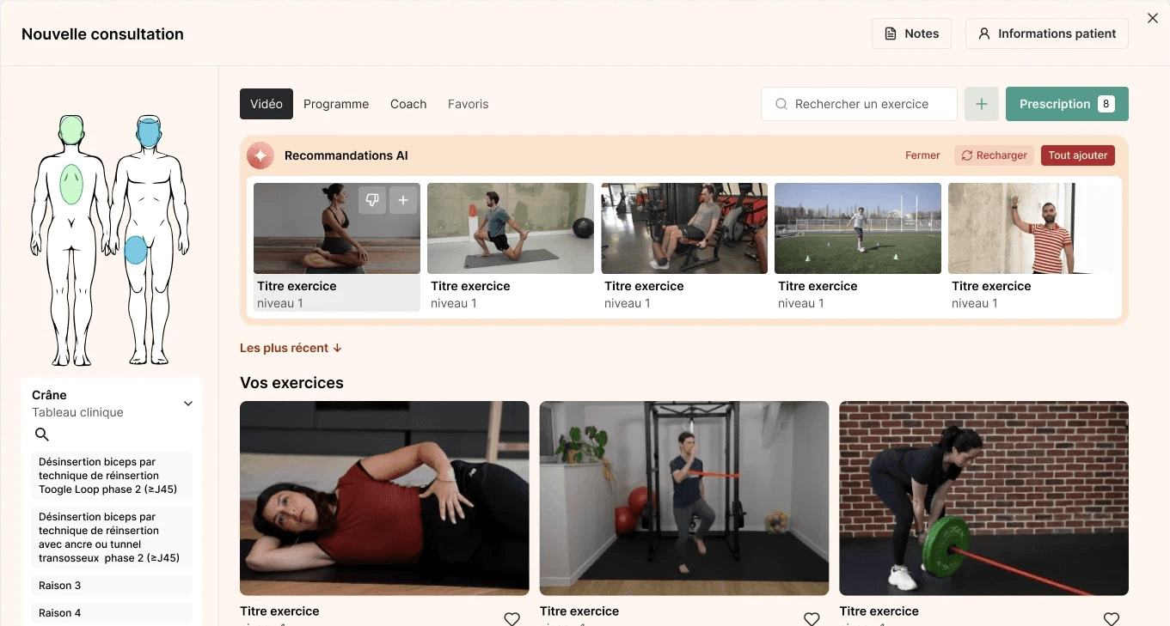Toggle the green head zone on body diagram
The height and width of the screenshot is (626, 1170).
coord(71,131)
